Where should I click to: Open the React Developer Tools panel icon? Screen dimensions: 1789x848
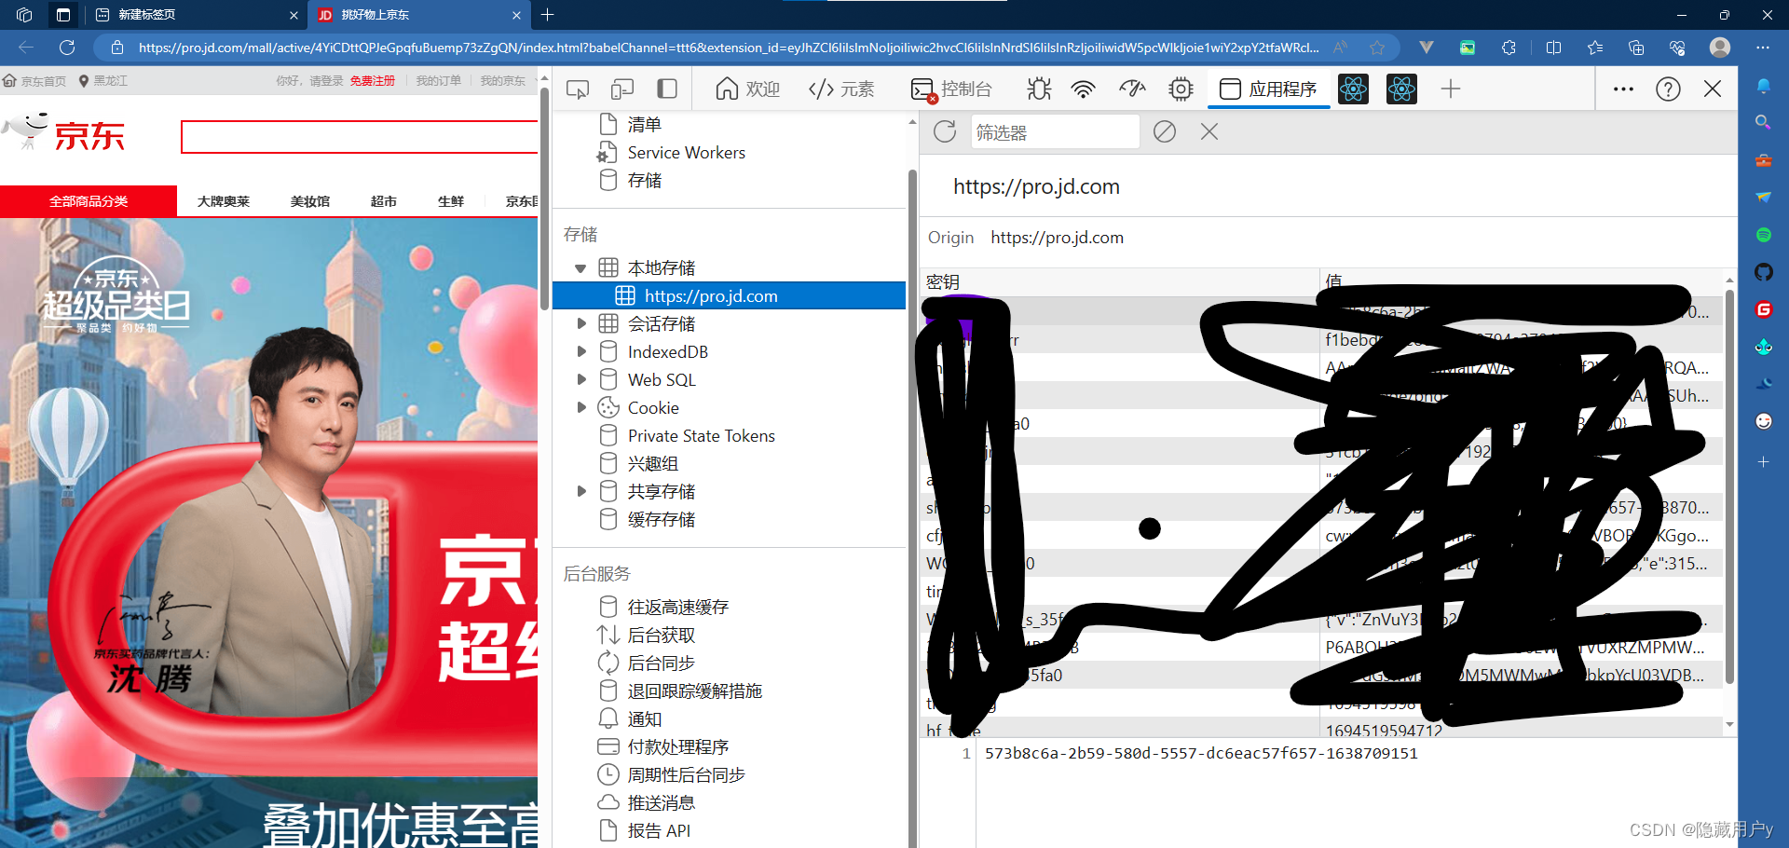coord(1354,89)
